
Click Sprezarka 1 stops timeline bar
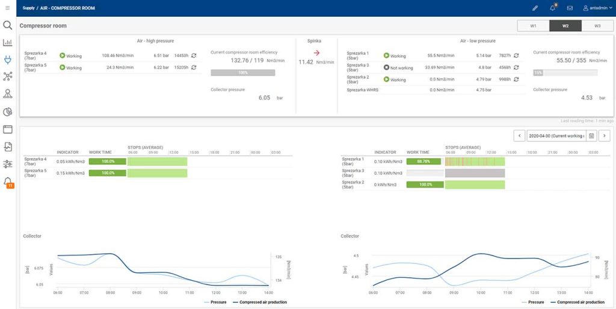pyautogui.click(x=475, y=161)
